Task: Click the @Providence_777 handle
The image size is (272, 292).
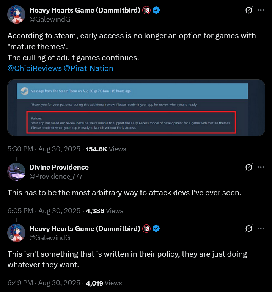Action: pos(56,176)
